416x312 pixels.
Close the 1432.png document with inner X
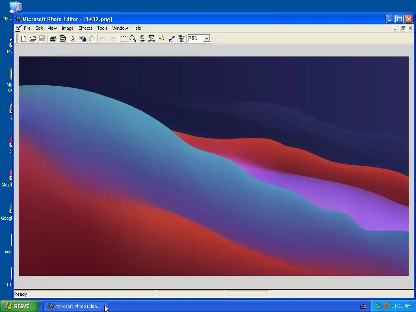click(410, 28)
